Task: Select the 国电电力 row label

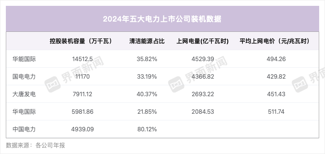Action: 24,76
